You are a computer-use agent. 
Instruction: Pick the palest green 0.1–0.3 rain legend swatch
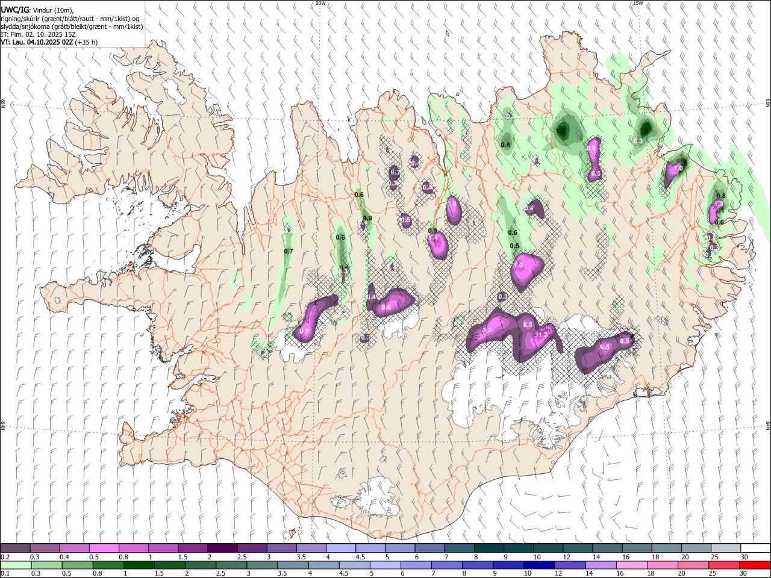point(16,565)
